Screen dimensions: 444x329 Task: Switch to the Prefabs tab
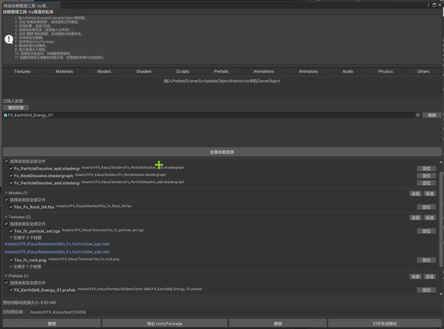[x=222, y=71]
